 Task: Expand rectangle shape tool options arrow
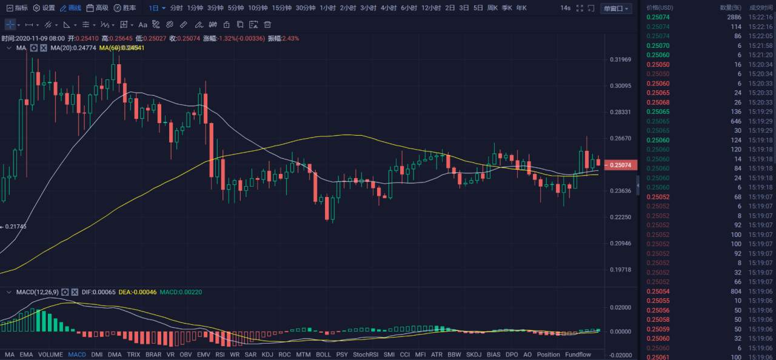click(x=132, y=25)
